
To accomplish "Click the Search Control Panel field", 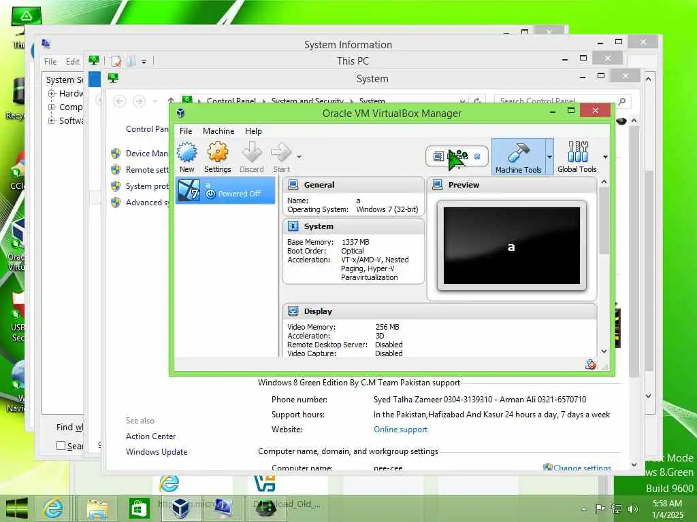I will pyautogui.click(x=555, y=101).
